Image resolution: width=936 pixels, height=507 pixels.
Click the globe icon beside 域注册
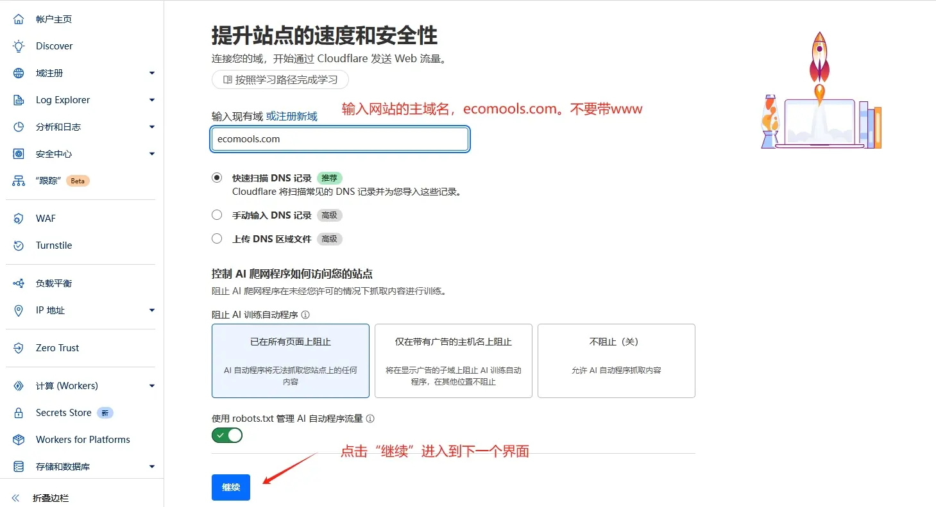[x=19, y=73]
